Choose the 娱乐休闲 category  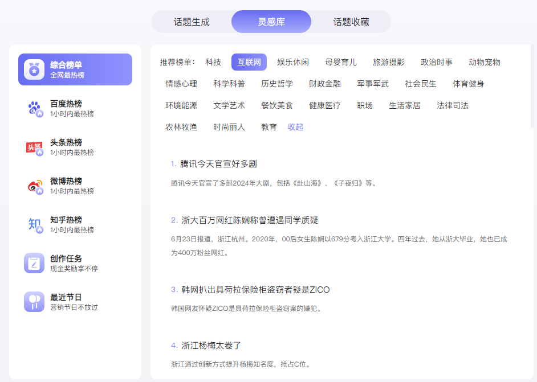click(293, 62)
